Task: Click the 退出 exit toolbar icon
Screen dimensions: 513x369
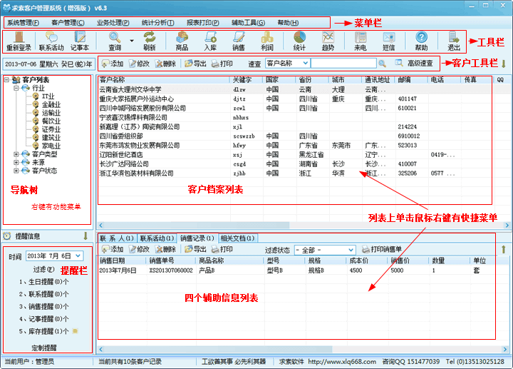Action: [454, 41]
